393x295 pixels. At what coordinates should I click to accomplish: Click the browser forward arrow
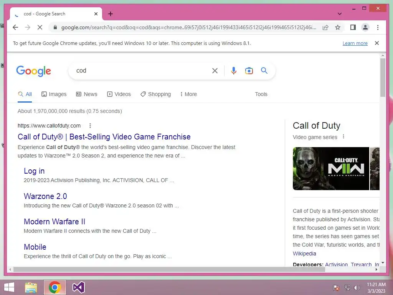point(28,27)
